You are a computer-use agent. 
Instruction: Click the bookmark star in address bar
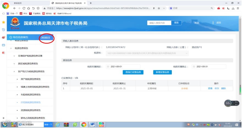click(x=159, y=8)
